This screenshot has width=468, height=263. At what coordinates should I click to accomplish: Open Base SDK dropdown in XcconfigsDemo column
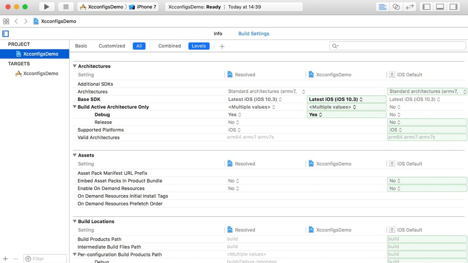[346, 99]
